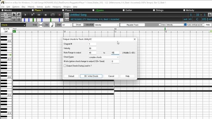Click the half-note Duration icon
This screenshot has width=212, height=119.
(52, 25)
